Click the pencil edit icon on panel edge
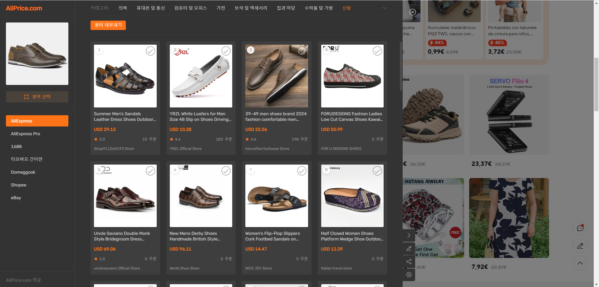 (409, 249)
